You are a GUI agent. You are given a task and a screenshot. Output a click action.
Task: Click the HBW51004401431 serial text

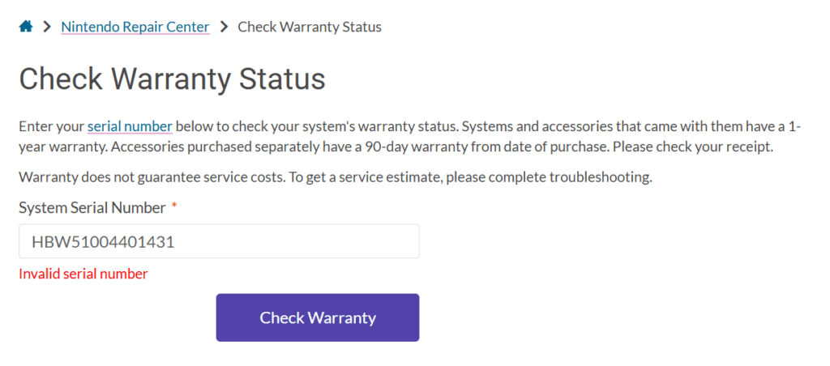point(103,242)
